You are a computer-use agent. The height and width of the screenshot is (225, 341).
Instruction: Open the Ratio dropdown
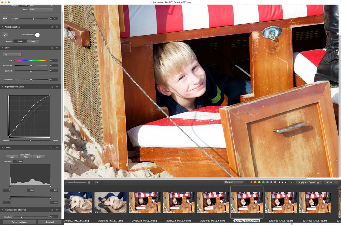(41, 10)
